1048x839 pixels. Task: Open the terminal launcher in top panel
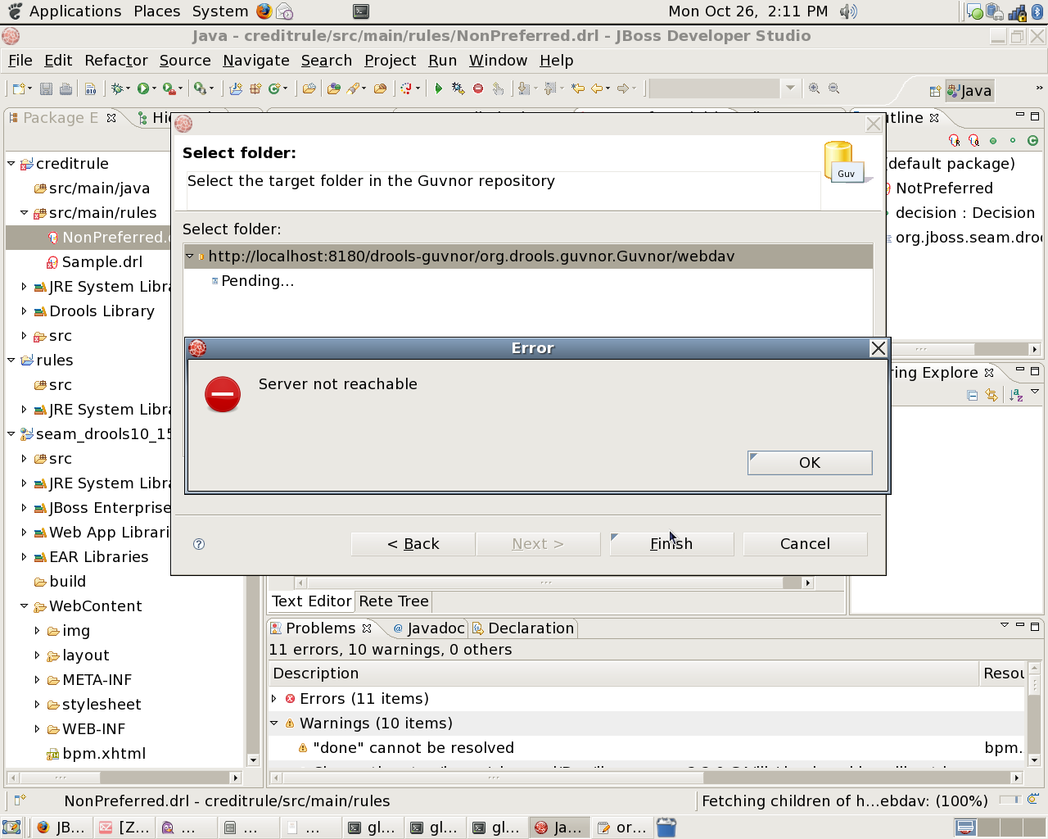[361, 11]
